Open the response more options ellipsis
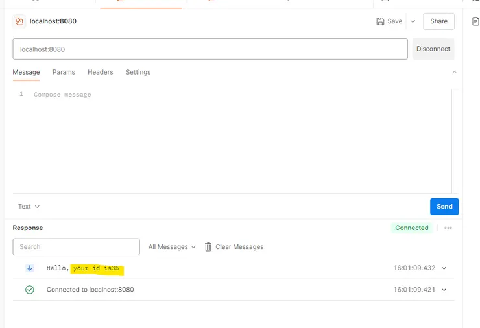This screenshot has height=328, width=480. coord(448,228)
